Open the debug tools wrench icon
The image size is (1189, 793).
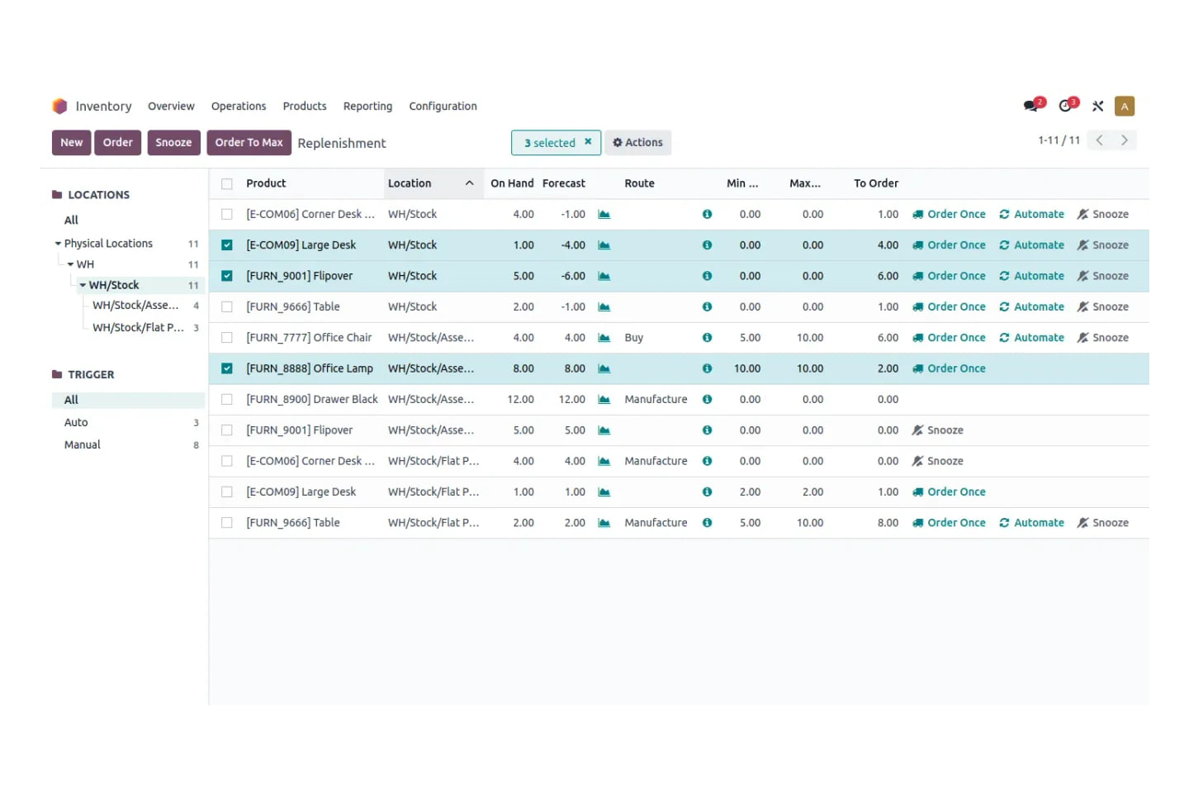click(x=1097, y=106)
